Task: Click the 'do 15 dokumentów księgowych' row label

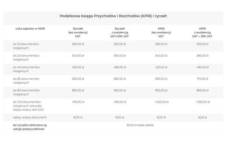Action: tap(26, 46)
